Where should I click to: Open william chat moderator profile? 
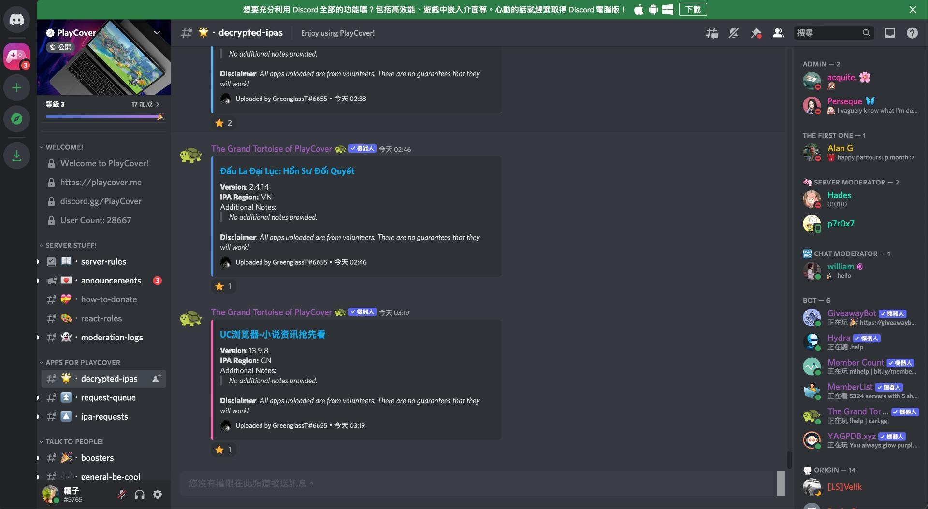tap(860, 270)
